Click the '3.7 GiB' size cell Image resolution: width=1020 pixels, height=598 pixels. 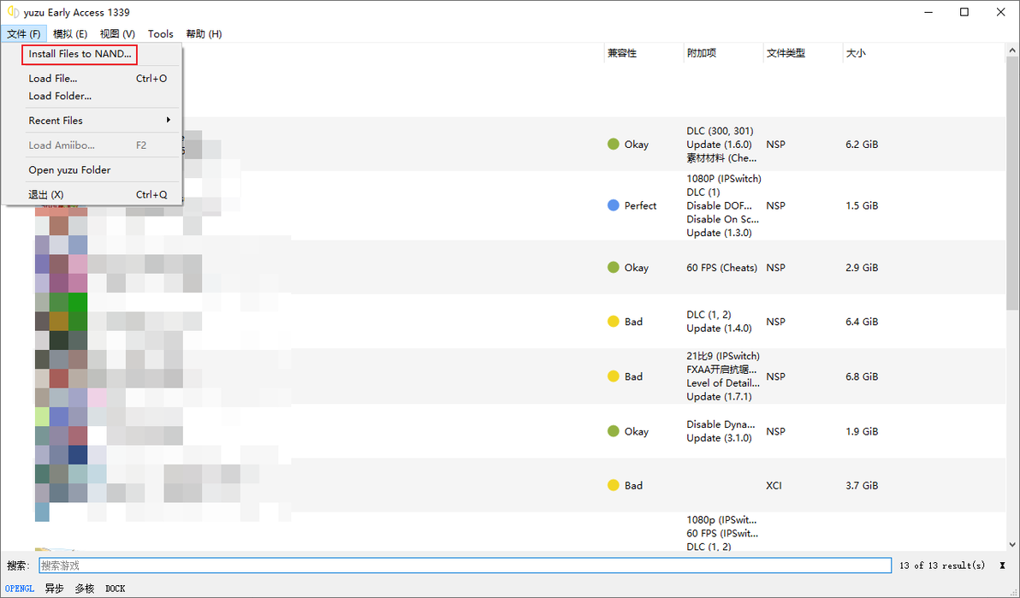pyautogui.click(x=862, y=485)
